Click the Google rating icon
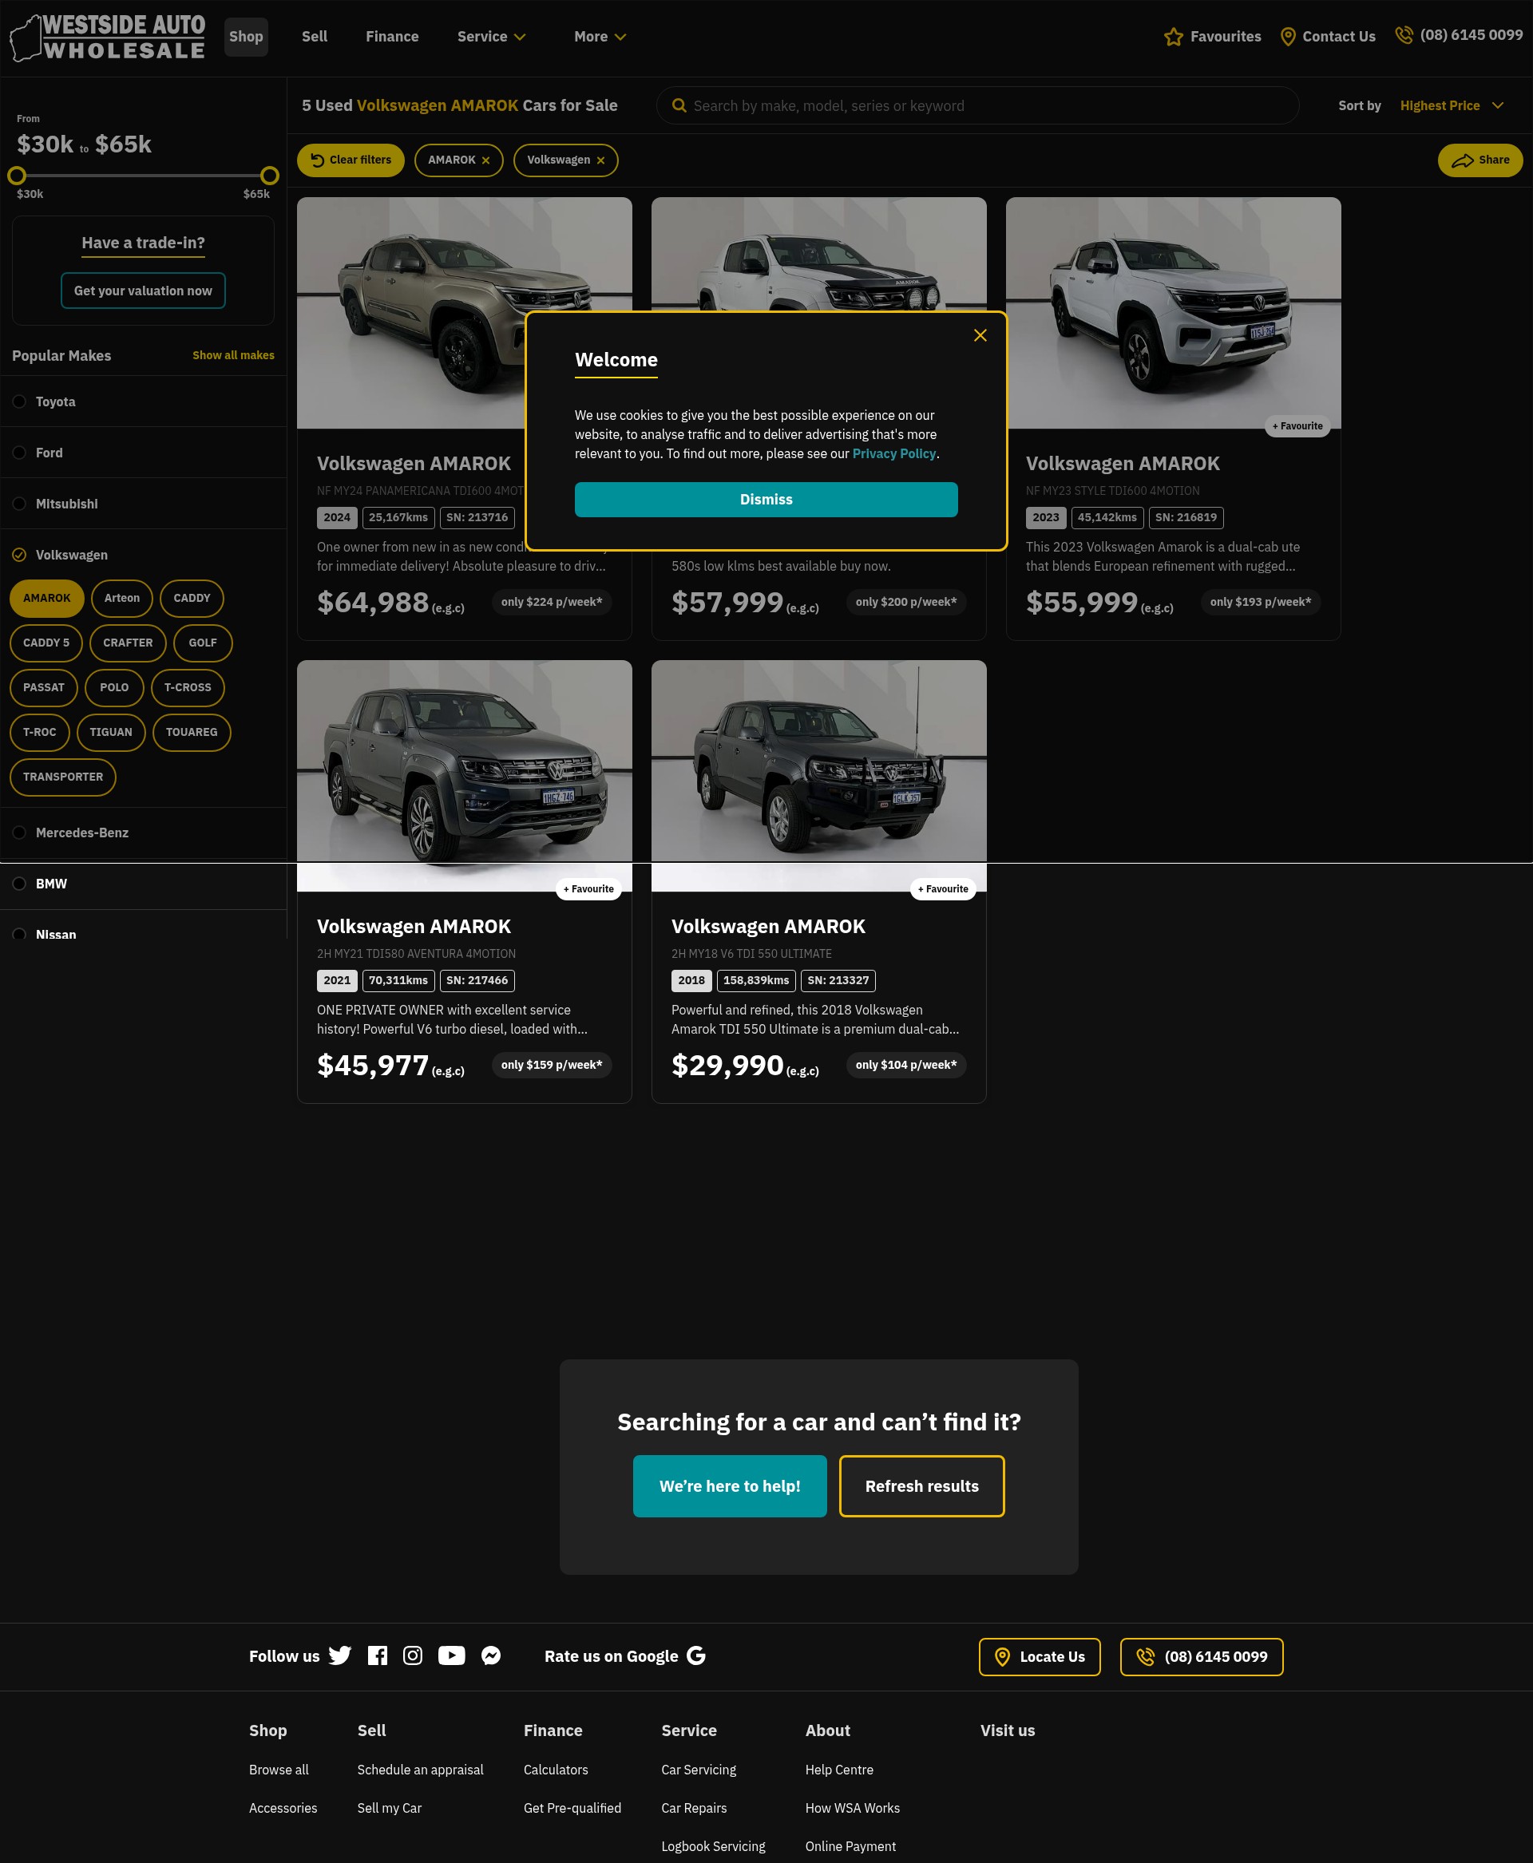1533x1863 pixels. click(696, 1656)
